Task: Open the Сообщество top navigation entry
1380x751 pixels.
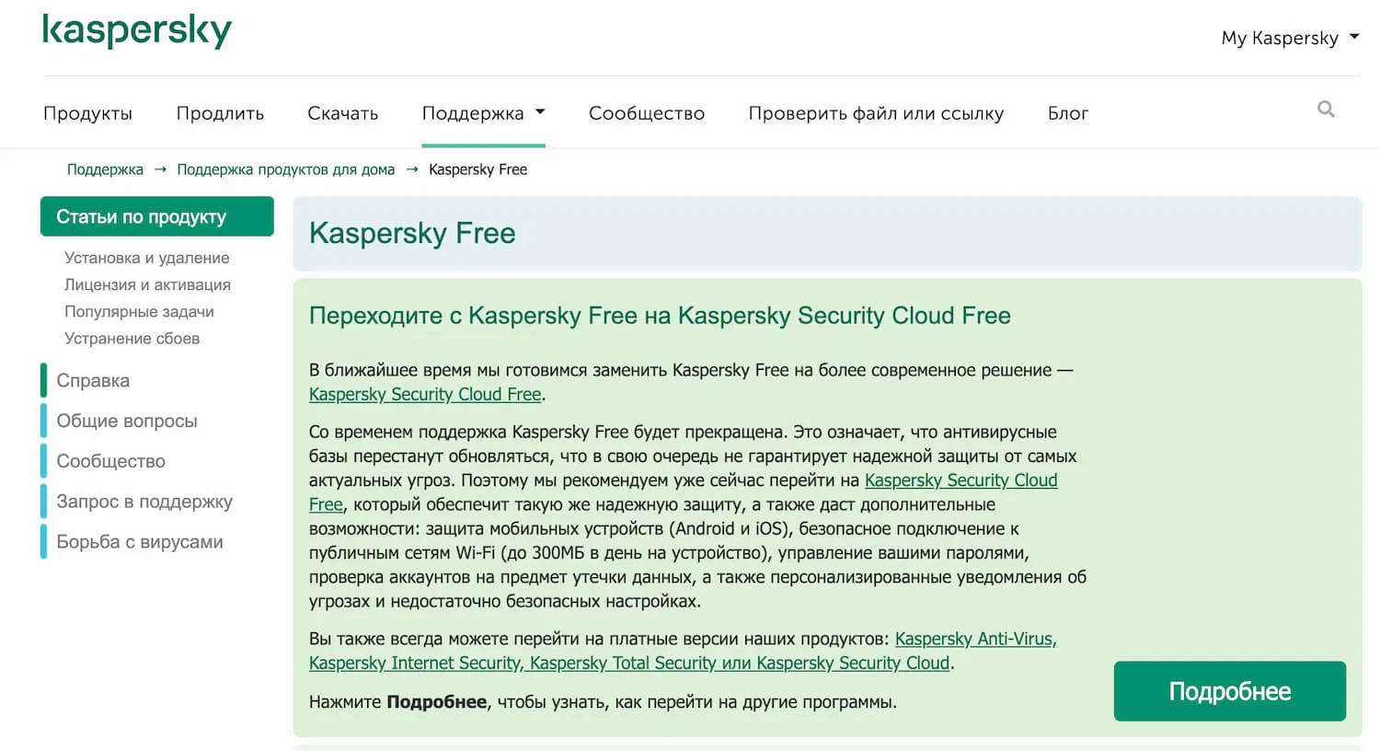Action: click(x=646, y=113)
